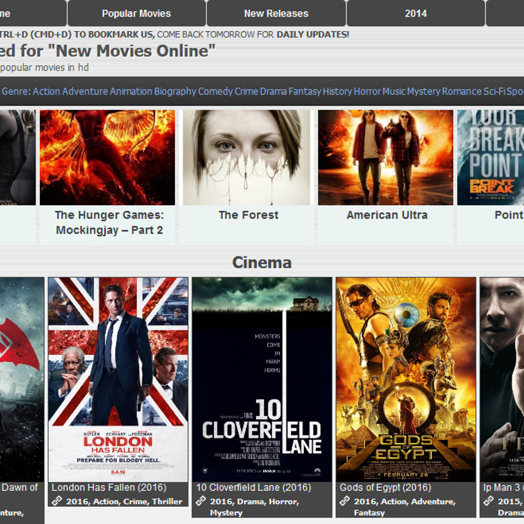Click the 'New Movies Online' heading
This screenshot has height=524, width=524.
pos(108,51)
